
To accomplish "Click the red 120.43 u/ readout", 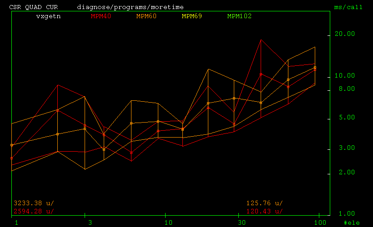I will coord(264,211).
